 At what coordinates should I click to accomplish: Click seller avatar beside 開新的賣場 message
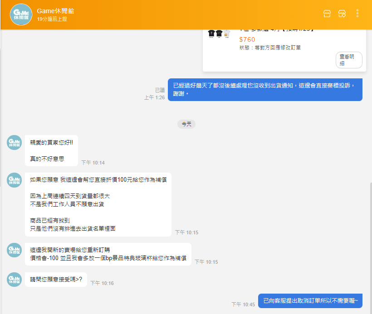(14, 250)
